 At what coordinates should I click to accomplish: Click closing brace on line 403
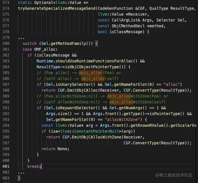19,178
